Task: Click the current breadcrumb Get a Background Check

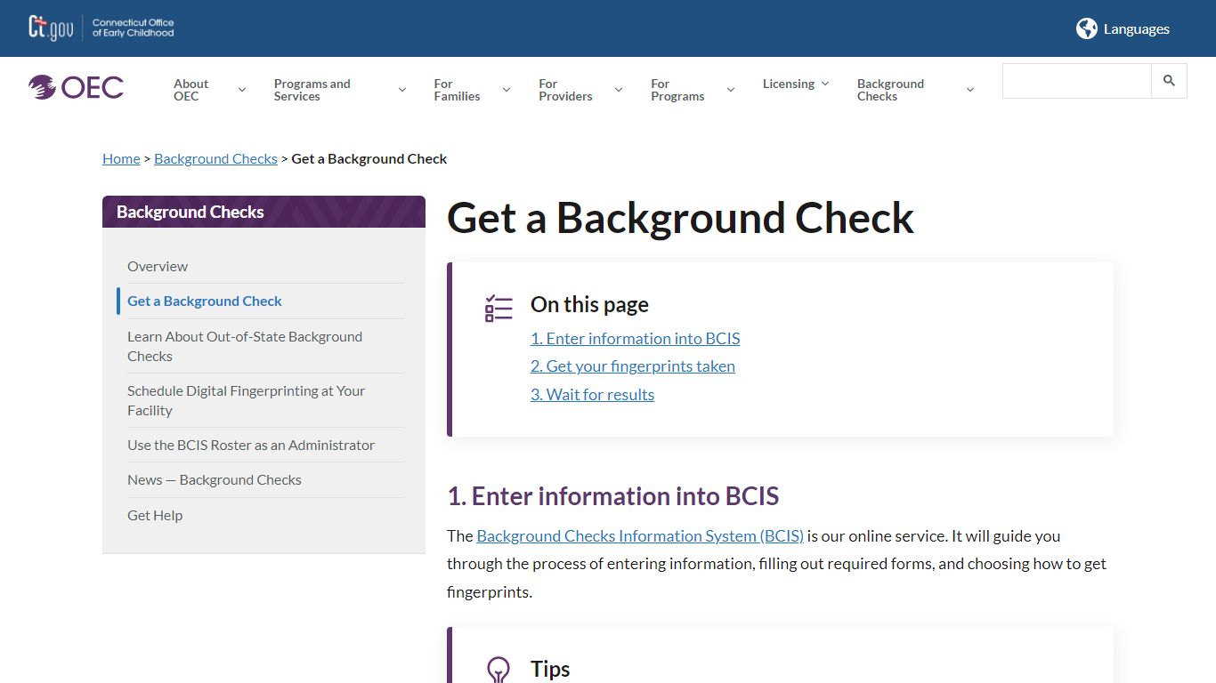Action: tap(369, 158)
